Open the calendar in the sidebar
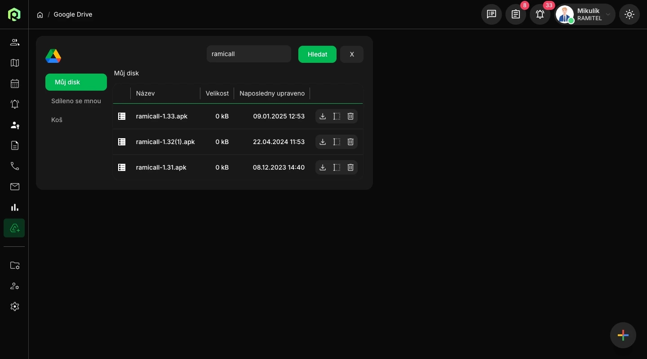The height and width of the screenshot is (359, 647). point(15,83)
